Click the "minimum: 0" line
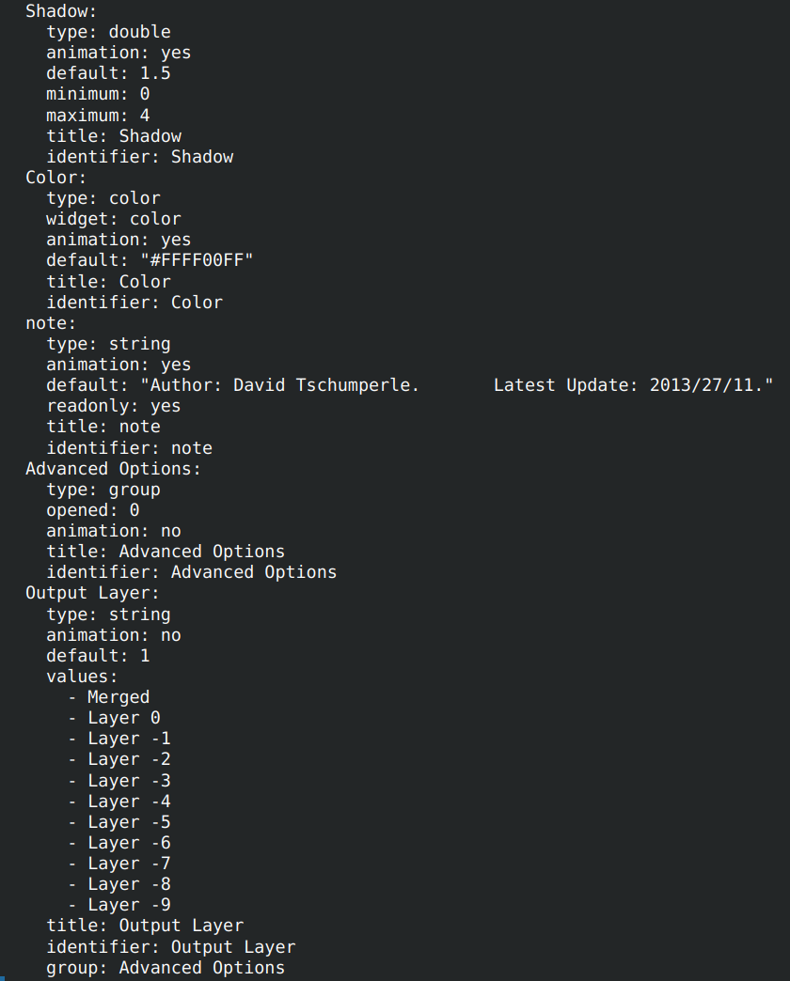Image resolution: width=790 pixels, height=981 pixels. 98,95
